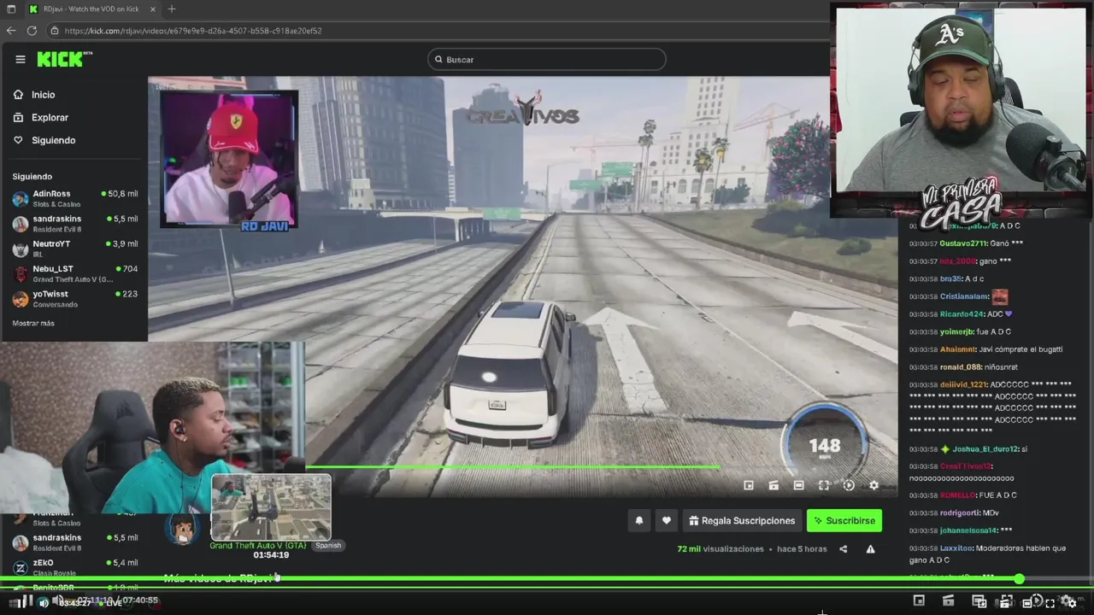Screen dimensions: 1094x615
Task: Click username ronald_088 in chat
Action: click(961, 367)
